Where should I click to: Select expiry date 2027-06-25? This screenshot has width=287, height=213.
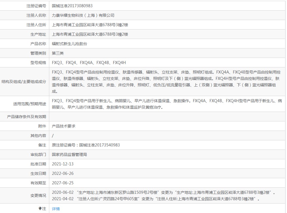tap(63, 183)
